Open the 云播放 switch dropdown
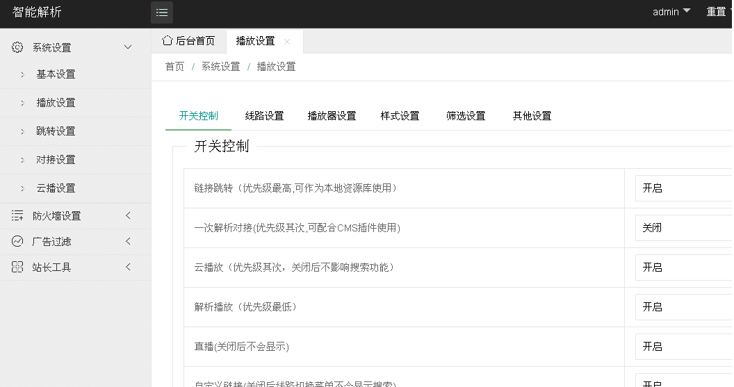The width and height of the screenshot is (734, 387). (x=683, y=267)
